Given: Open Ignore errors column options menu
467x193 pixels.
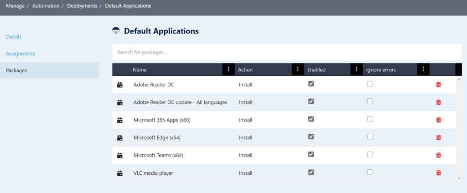Looking at the screenshot, I should [423, 70].
